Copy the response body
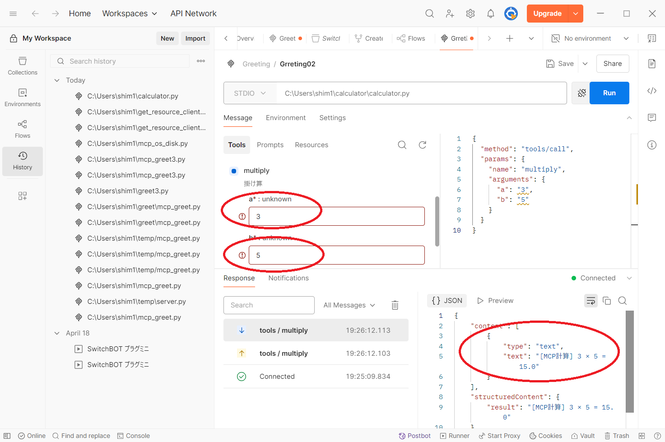This screenshot has height=442, width=665. click(x=607, y=301)
